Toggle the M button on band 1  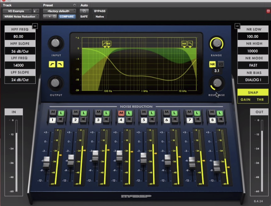click(53, 112)
